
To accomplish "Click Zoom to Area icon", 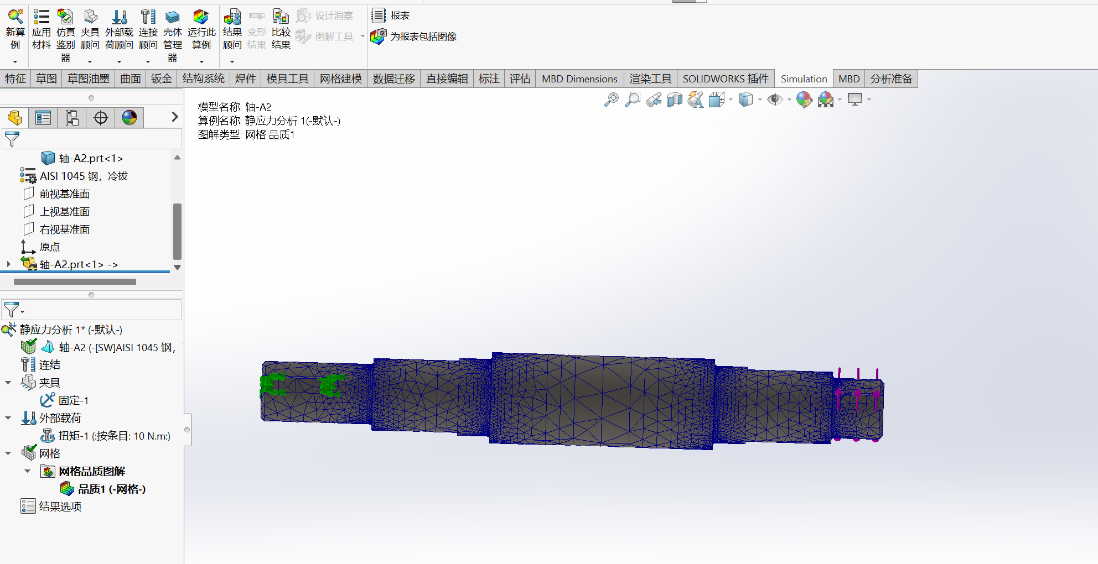I will (633, 100).
